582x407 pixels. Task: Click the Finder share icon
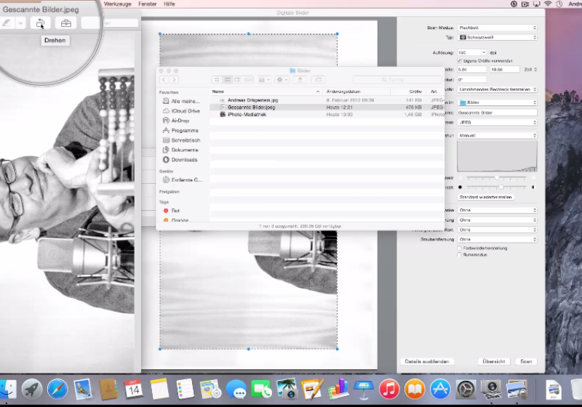300,79
